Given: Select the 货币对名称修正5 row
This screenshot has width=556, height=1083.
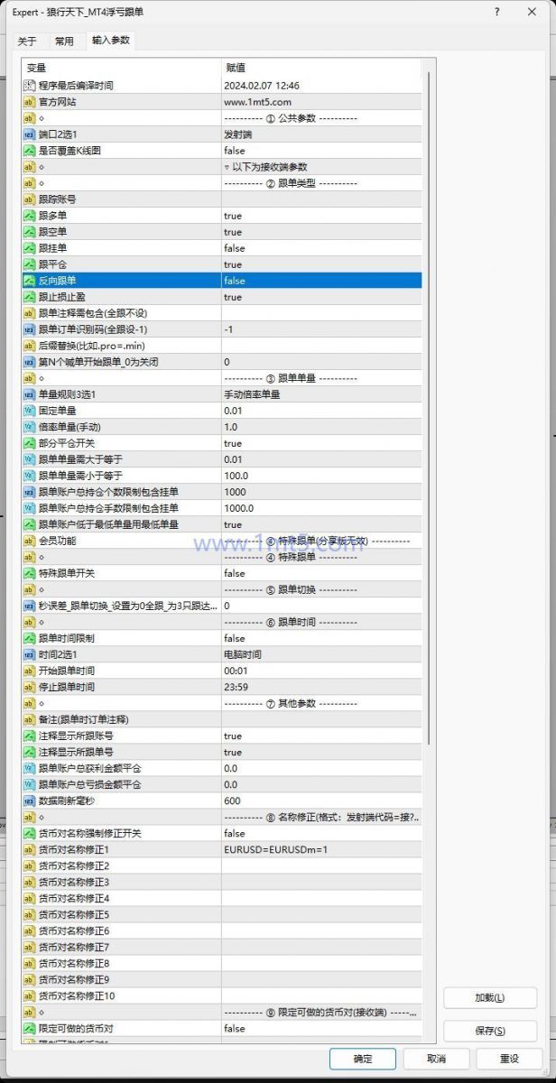Looking at the screenshot, I should pos(221,914).
